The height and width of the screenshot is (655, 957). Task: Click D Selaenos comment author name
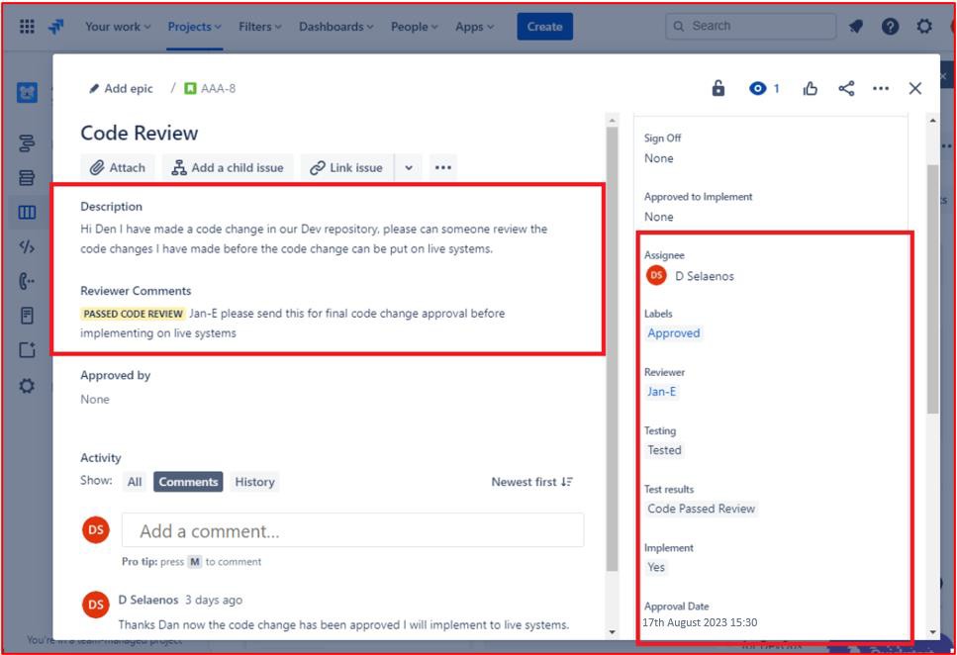[x=148, y=600]
